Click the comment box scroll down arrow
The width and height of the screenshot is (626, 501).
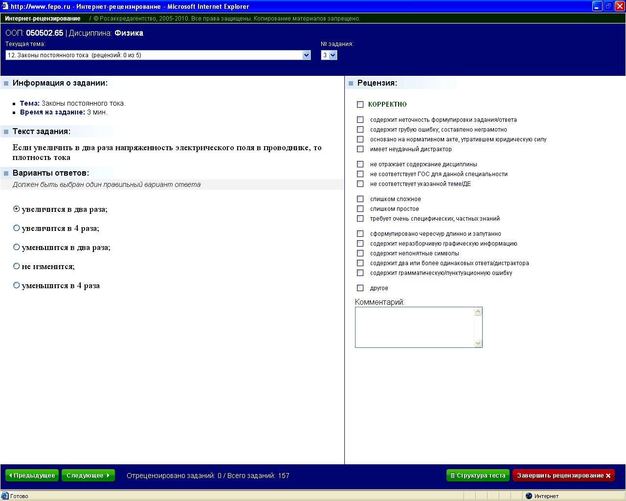(x=478, y=343)
